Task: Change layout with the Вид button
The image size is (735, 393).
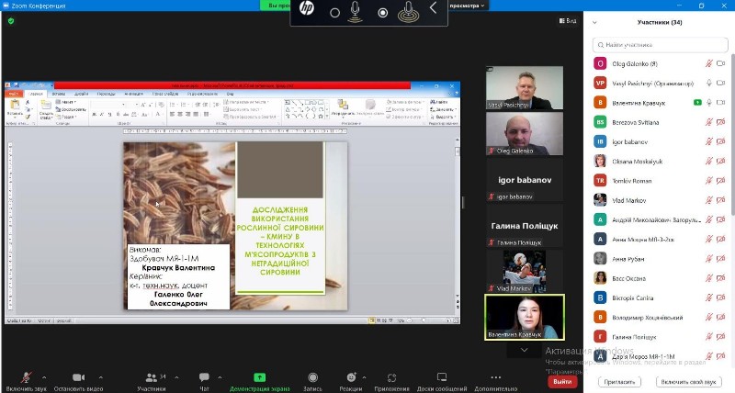Action: click(566, 19)
